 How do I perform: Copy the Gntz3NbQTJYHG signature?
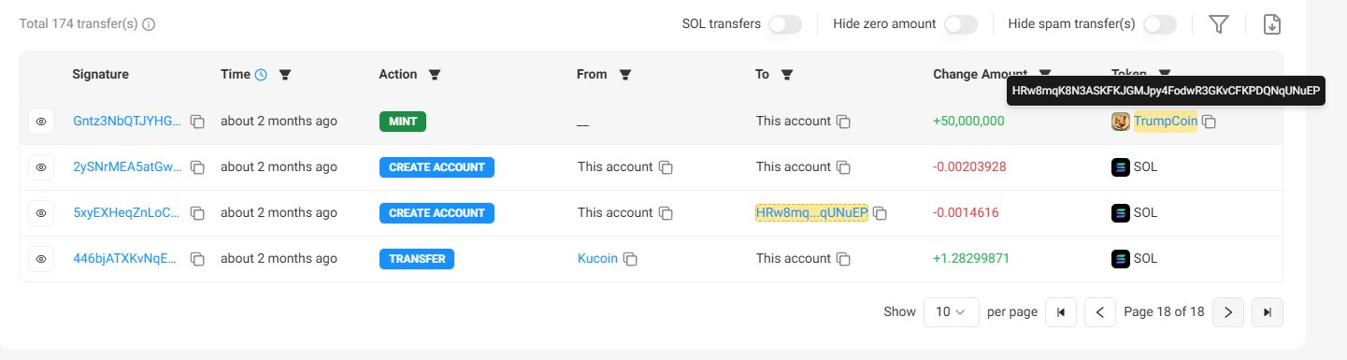tap(197, 122)
